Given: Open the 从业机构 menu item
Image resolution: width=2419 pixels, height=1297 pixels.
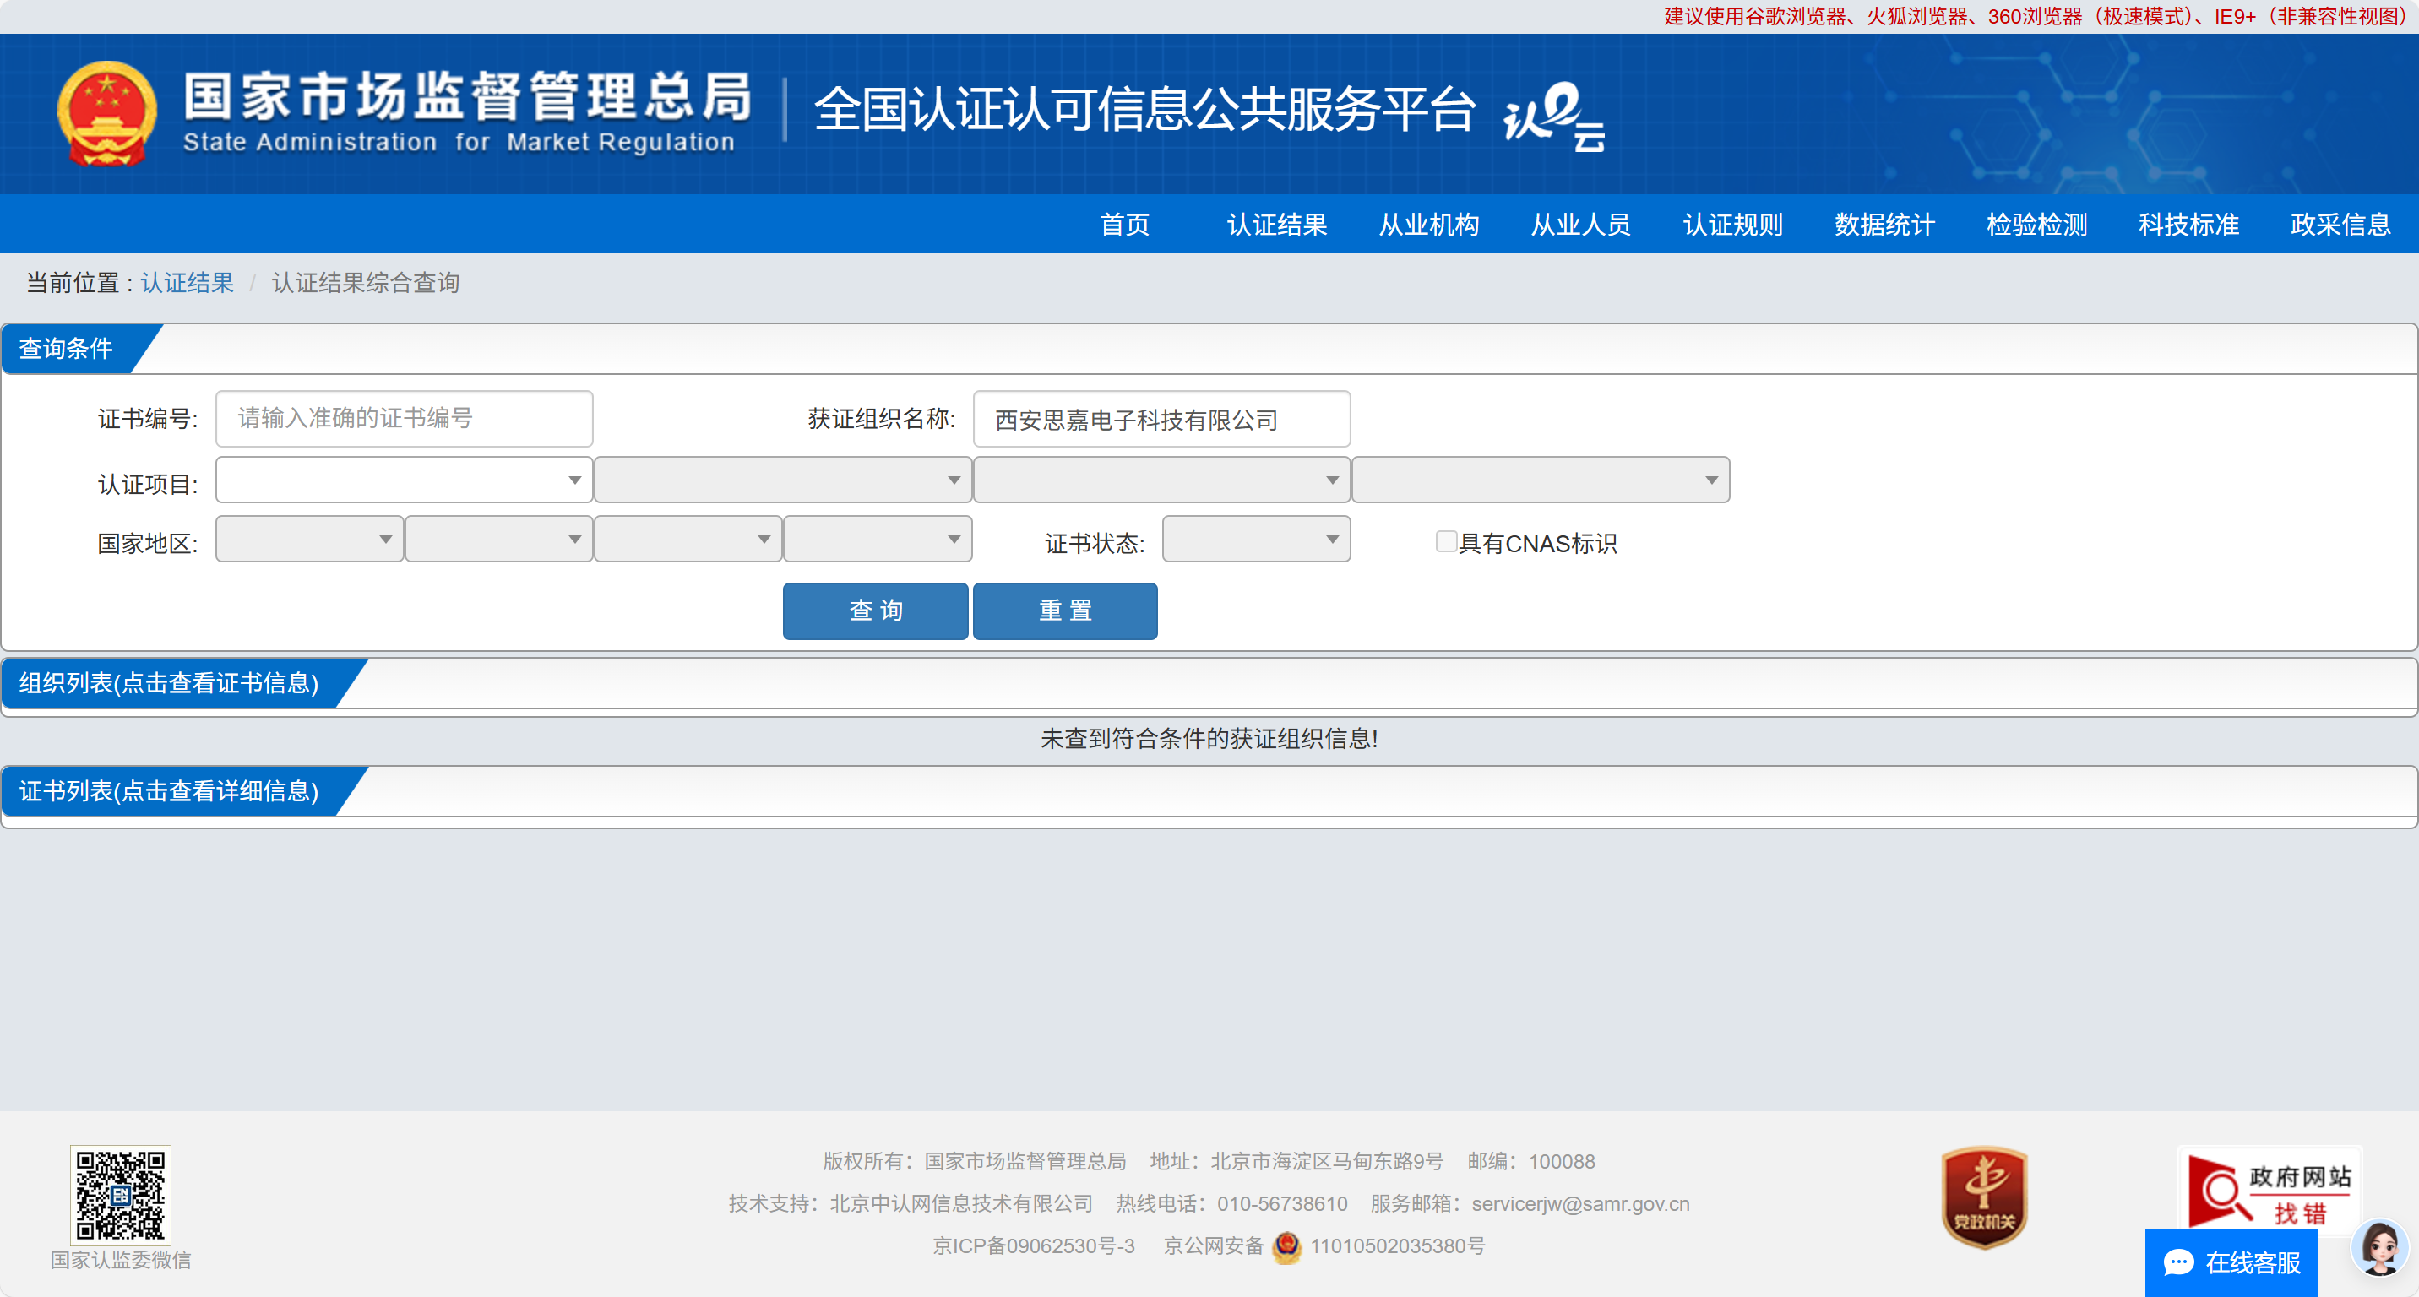Looking at the screenshot, I should pos(1428,225).
